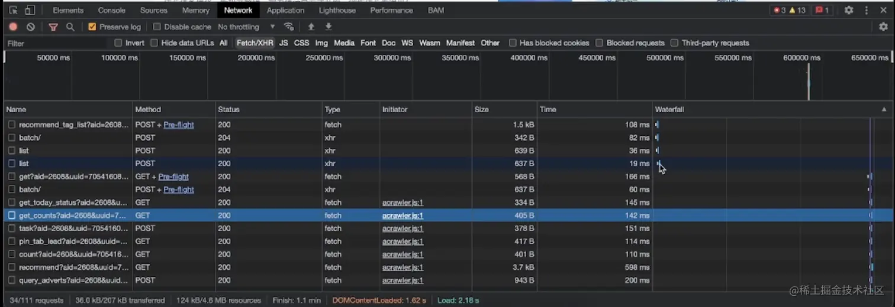Sort by the Waterfall column arrow
Viewport: 895px width, 307px height.
(x=884, y=109)
